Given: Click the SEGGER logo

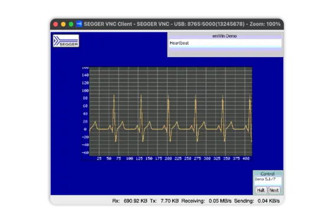Looking at the screenshot, I should pos(66,41).
